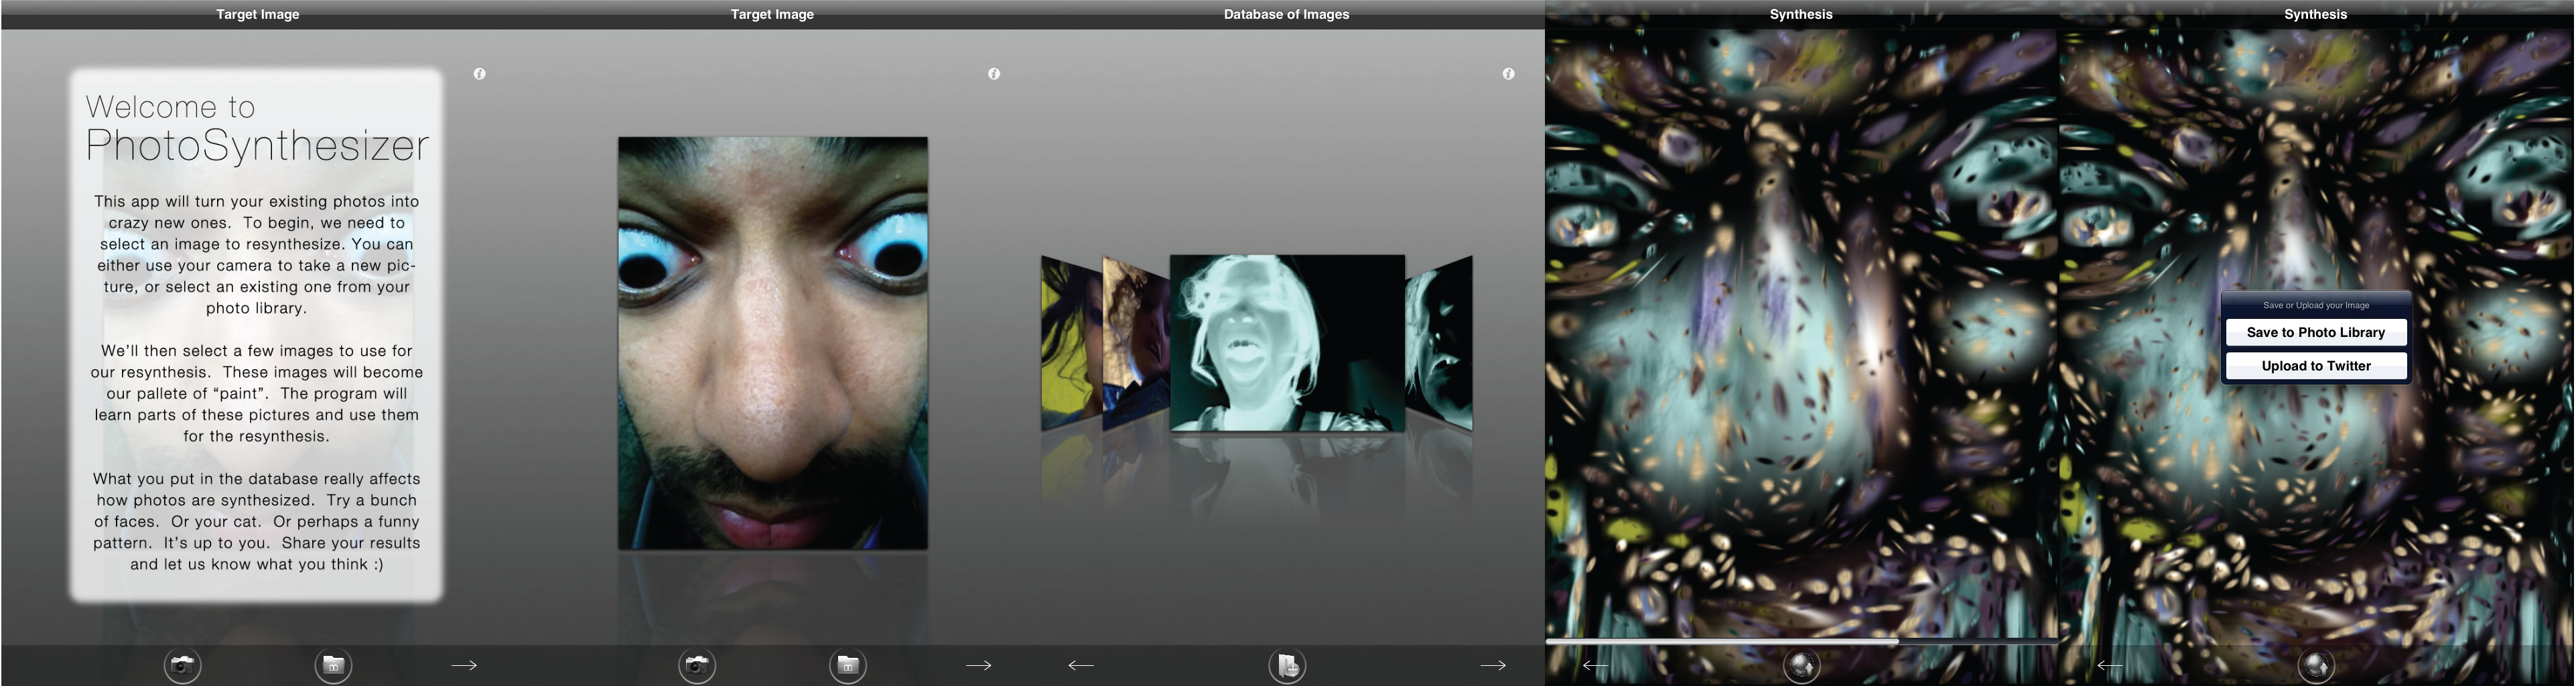Advance with the Database screen's right arrow

pyautogui.click(x=1493, y=665)
